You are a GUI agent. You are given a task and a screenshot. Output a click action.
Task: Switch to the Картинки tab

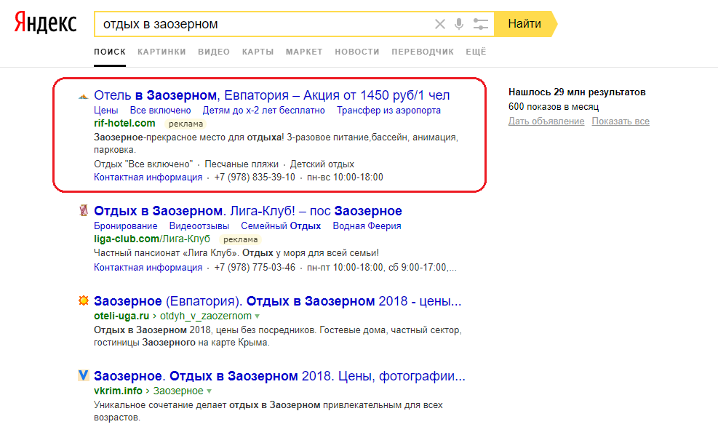pyautogui.click(x=161, y=52)
